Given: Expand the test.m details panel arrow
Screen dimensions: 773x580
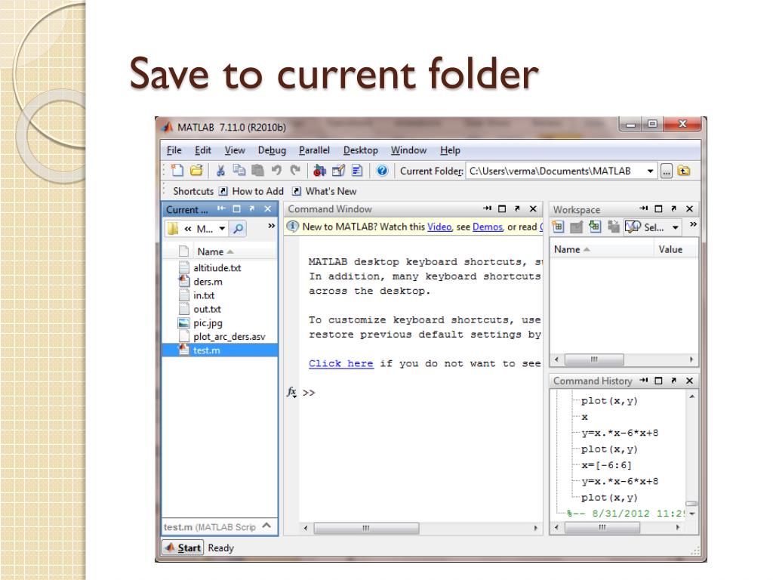Looking at the screenshot, I should (x=266, y=526).
